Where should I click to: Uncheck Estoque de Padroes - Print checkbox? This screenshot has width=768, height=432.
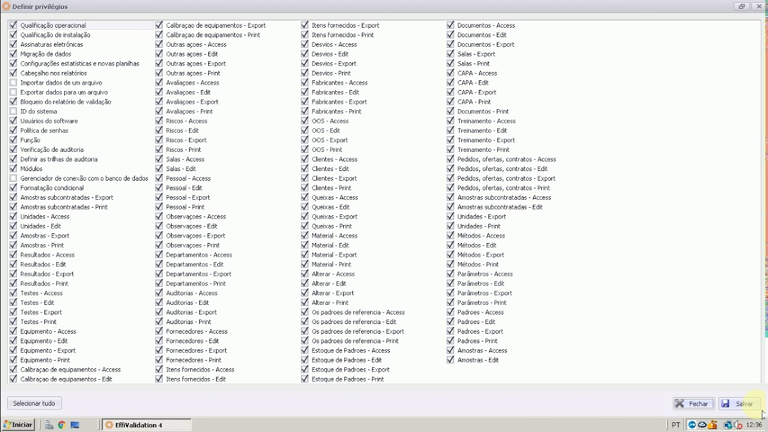point(305,379)
